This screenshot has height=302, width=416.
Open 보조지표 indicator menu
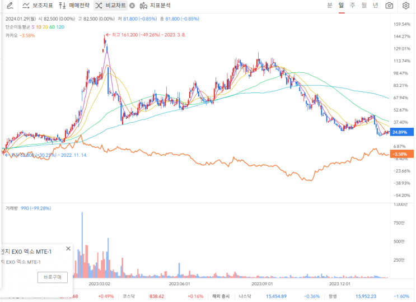pyautogui.click(x=38, y=6)
